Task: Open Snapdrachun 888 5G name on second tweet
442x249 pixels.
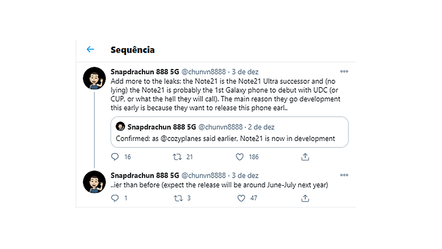Action: (145, 175)
